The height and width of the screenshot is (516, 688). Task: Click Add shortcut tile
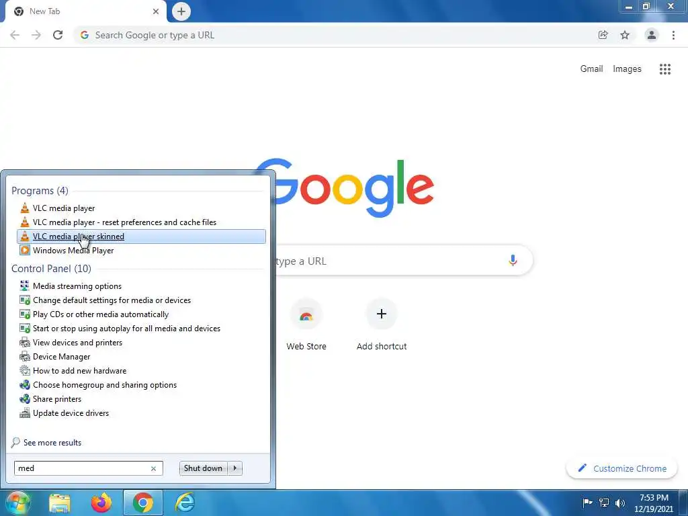point(382,325)
